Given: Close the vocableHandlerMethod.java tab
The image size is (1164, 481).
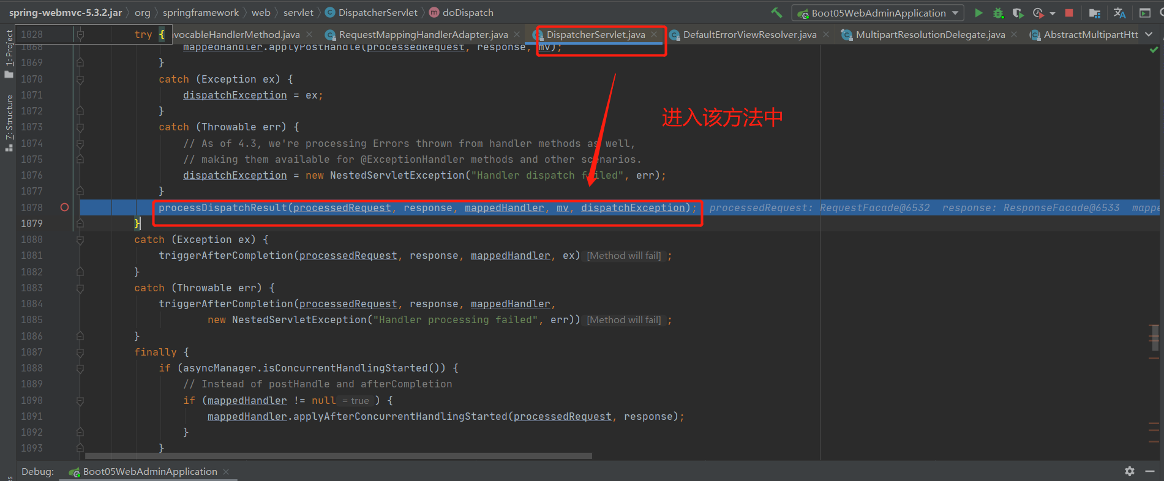Looking at the screenshot, I should [309, 35].
